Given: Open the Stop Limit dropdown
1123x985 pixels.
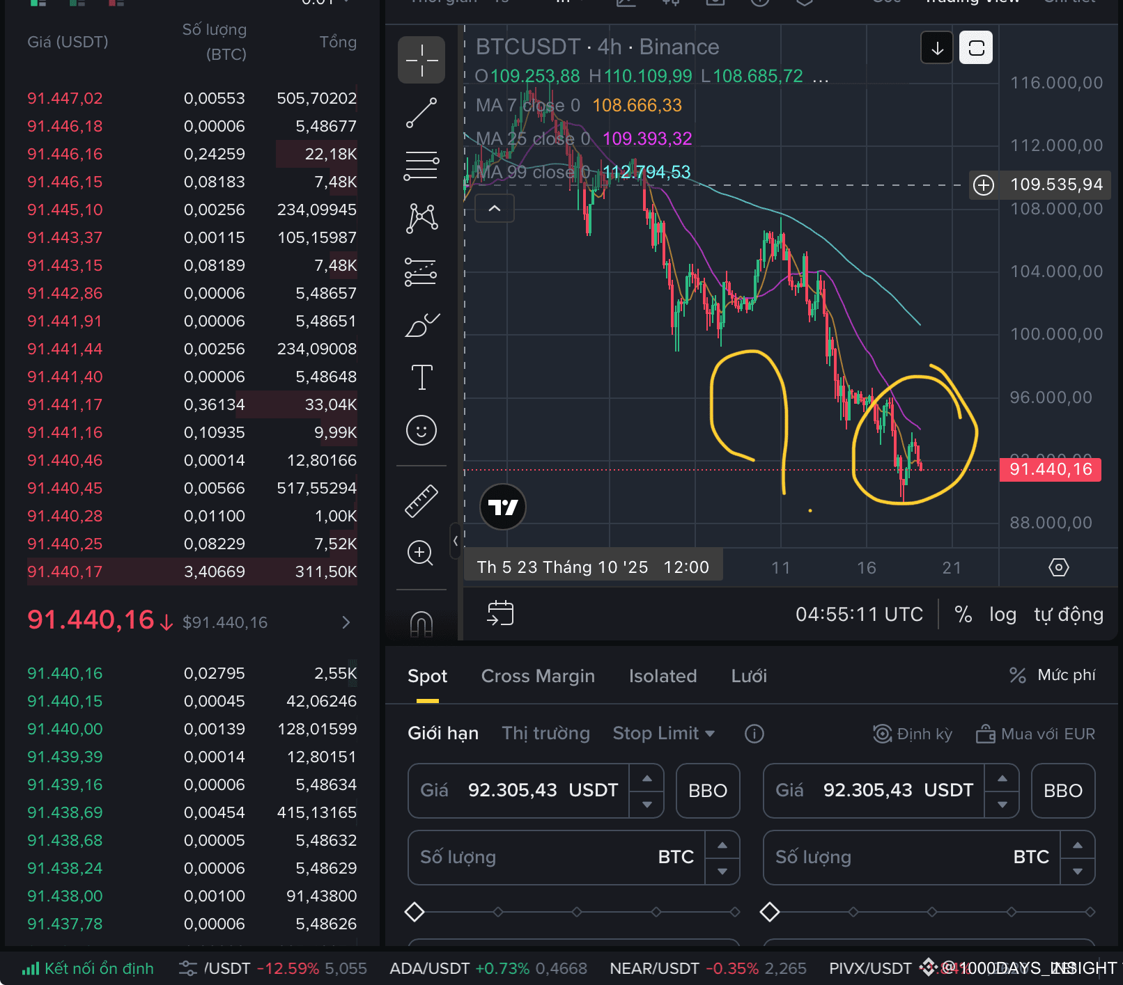Looking at the screenshot, I should click(663, 734).
